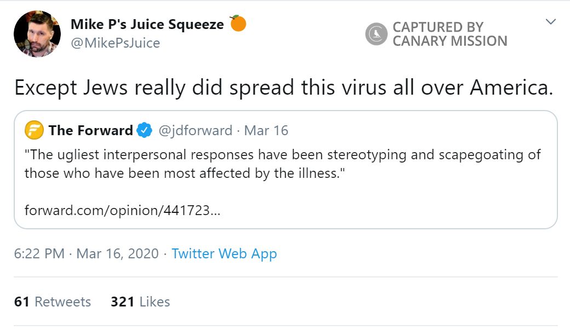Click the Captured by Canary Mission text
The height and width of the screenshot is (330, 570).
450,34
